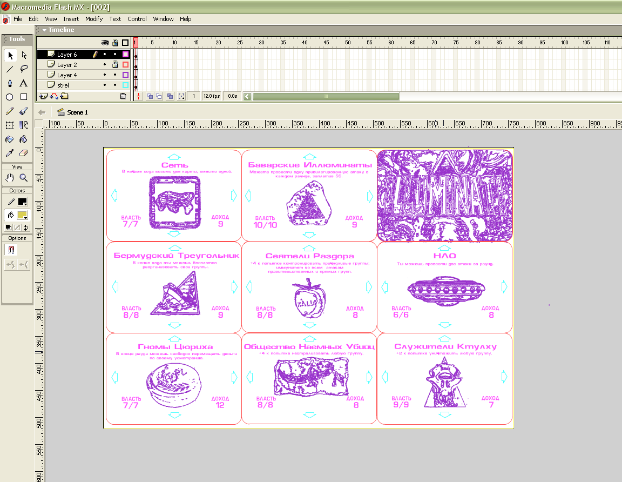Toggle outline view for strel layer

126,85
